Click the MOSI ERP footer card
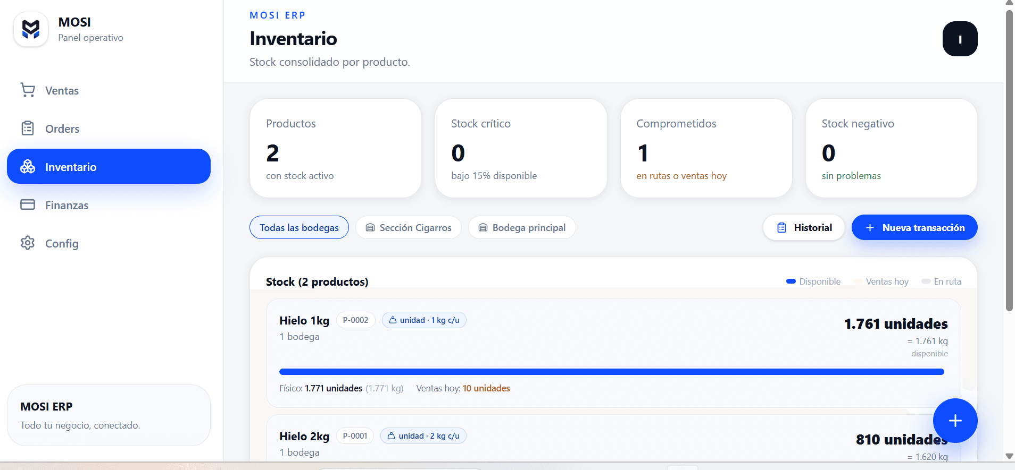1015x470 pixels. [x=109, y=415]
